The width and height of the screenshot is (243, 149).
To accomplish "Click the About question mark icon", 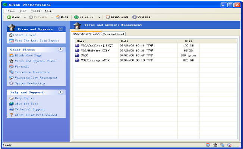I will coord(11,115).
